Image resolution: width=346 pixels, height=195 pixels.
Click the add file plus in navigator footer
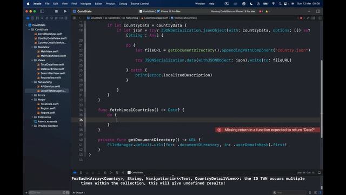coord(26,193)
